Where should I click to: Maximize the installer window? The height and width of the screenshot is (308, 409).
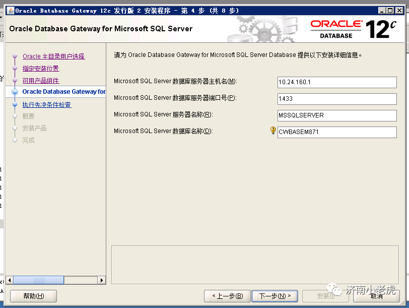coord(390,11)
